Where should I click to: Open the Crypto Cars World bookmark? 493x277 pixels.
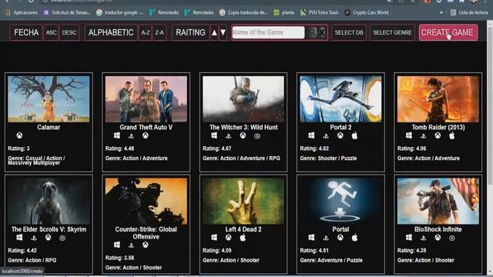pos(367,12)
